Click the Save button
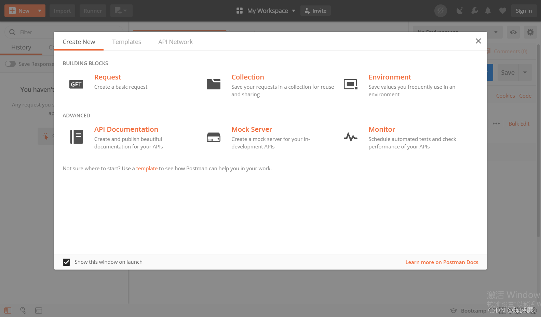 pyautogui.click(x=508, y=72)
